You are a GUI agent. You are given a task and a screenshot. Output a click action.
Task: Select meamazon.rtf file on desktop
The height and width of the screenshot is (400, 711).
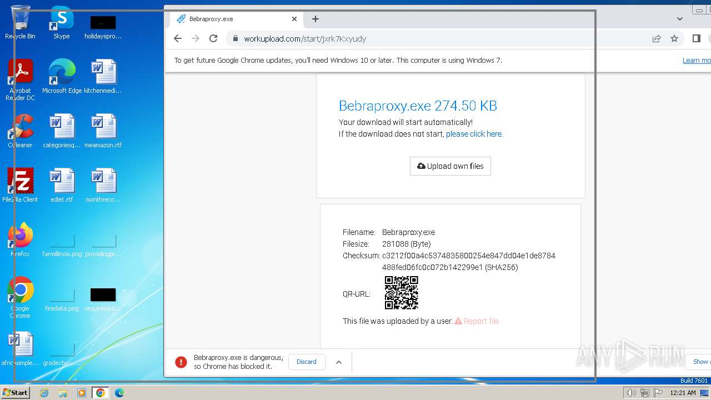pos(103,131)
